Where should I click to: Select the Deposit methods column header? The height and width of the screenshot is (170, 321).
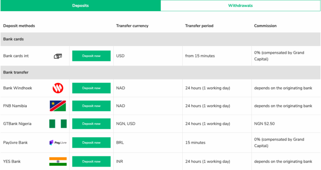pyautogui.click(x=19, y=26)
